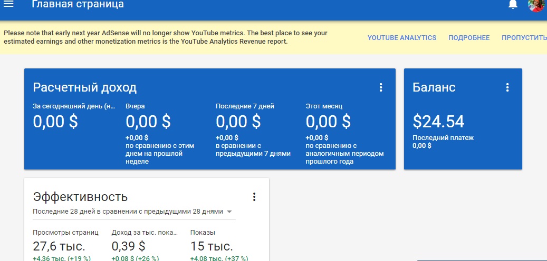Click Последний платеж under the balance

point(443,138)
